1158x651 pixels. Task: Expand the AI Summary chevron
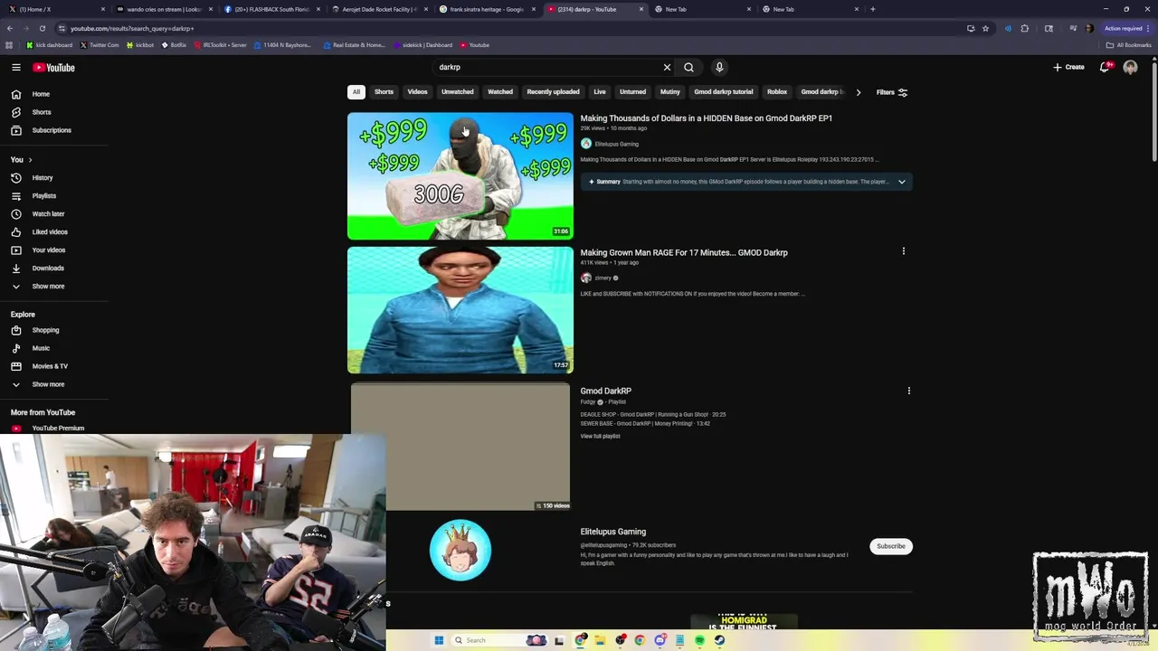[x=901, y=182]
